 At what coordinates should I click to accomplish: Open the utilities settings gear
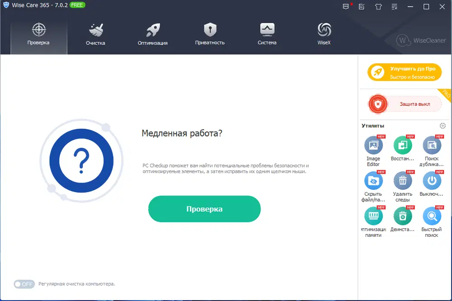click(x=443, y=126)
